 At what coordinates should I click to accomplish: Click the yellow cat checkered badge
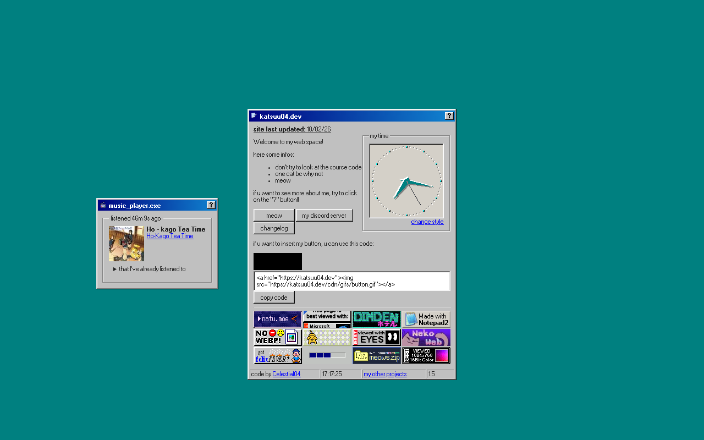(327, 337)
